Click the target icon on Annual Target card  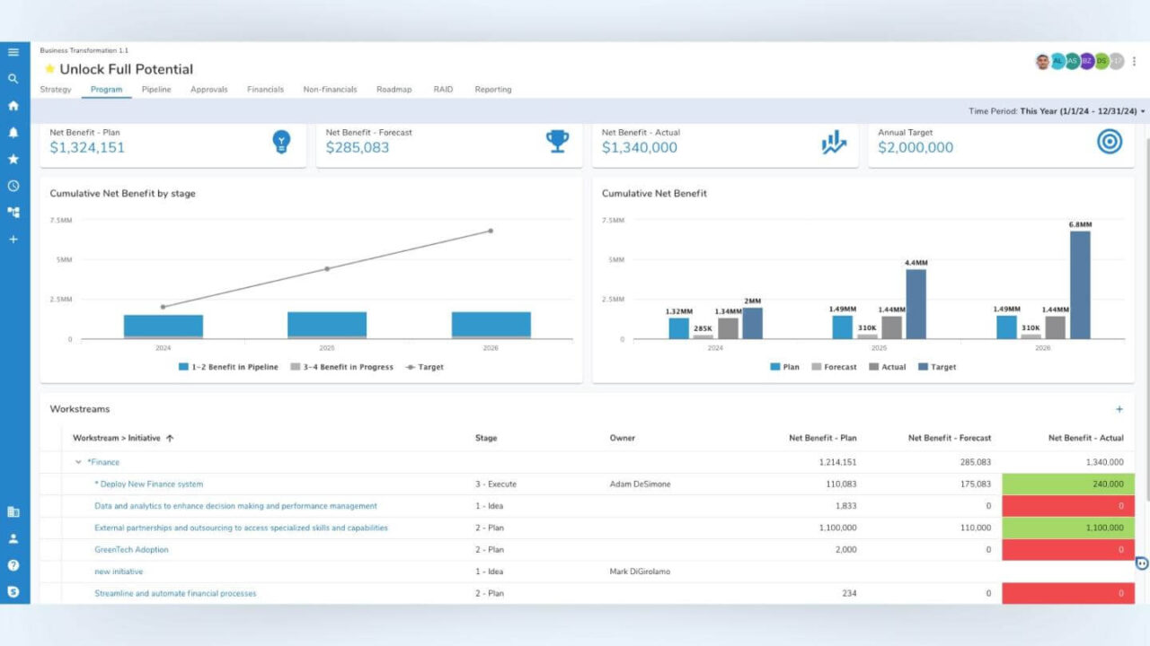[1110, 141]
